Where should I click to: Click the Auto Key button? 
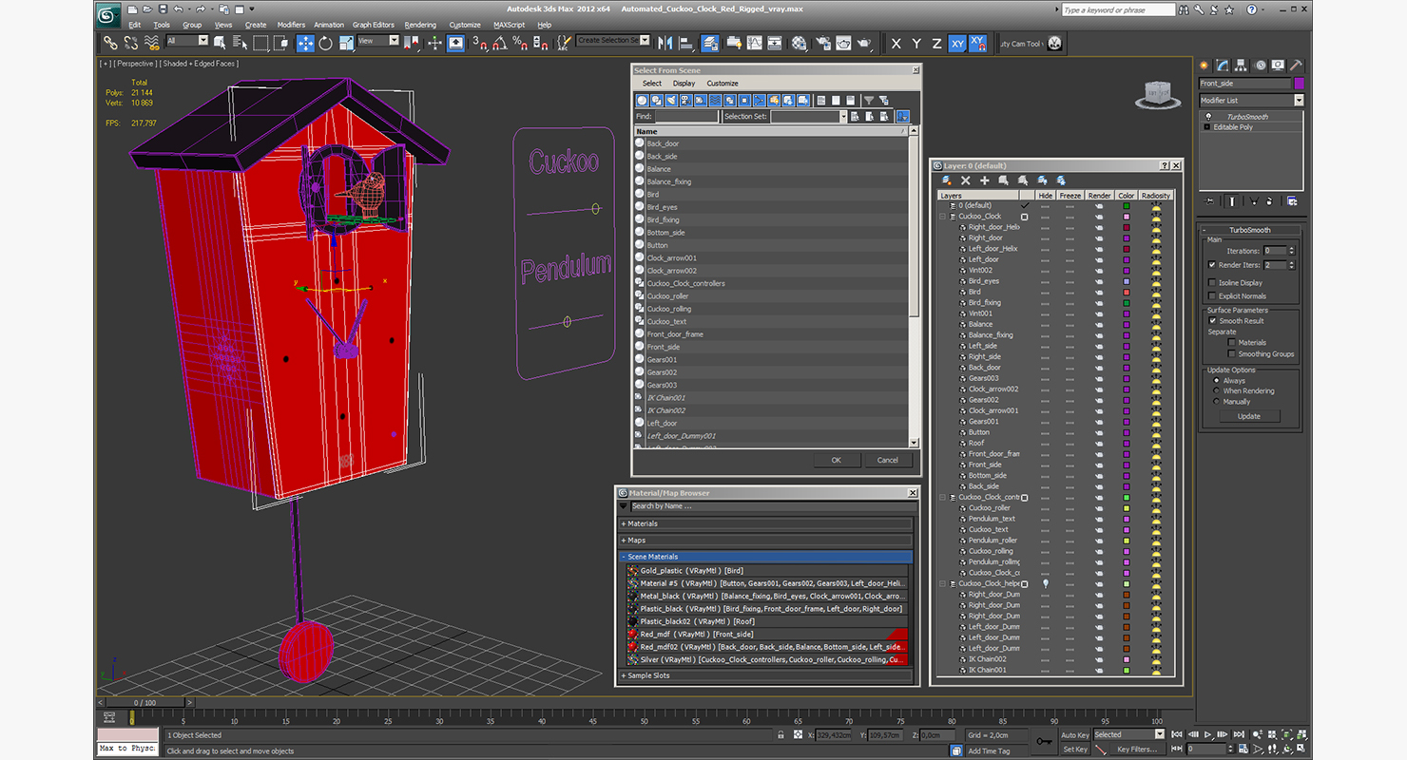click(x=1075, y=734)
